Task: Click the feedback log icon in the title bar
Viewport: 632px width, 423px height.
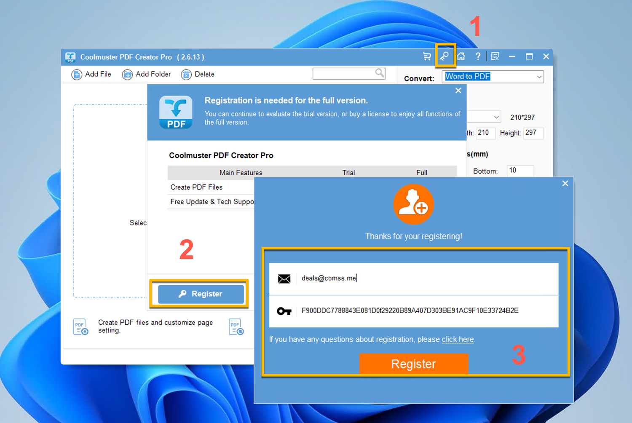Action: click(495, 56)
